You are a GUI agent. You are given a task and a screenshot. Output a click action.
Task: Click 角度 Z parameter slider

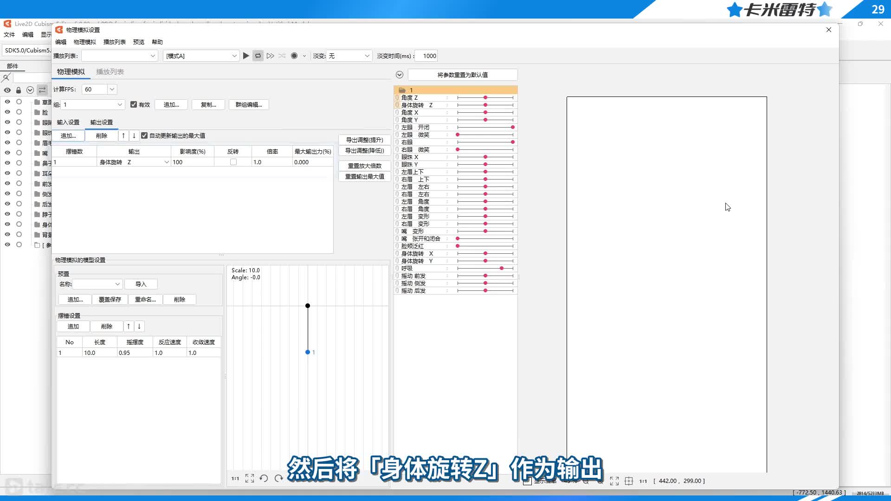click(485, 97)
